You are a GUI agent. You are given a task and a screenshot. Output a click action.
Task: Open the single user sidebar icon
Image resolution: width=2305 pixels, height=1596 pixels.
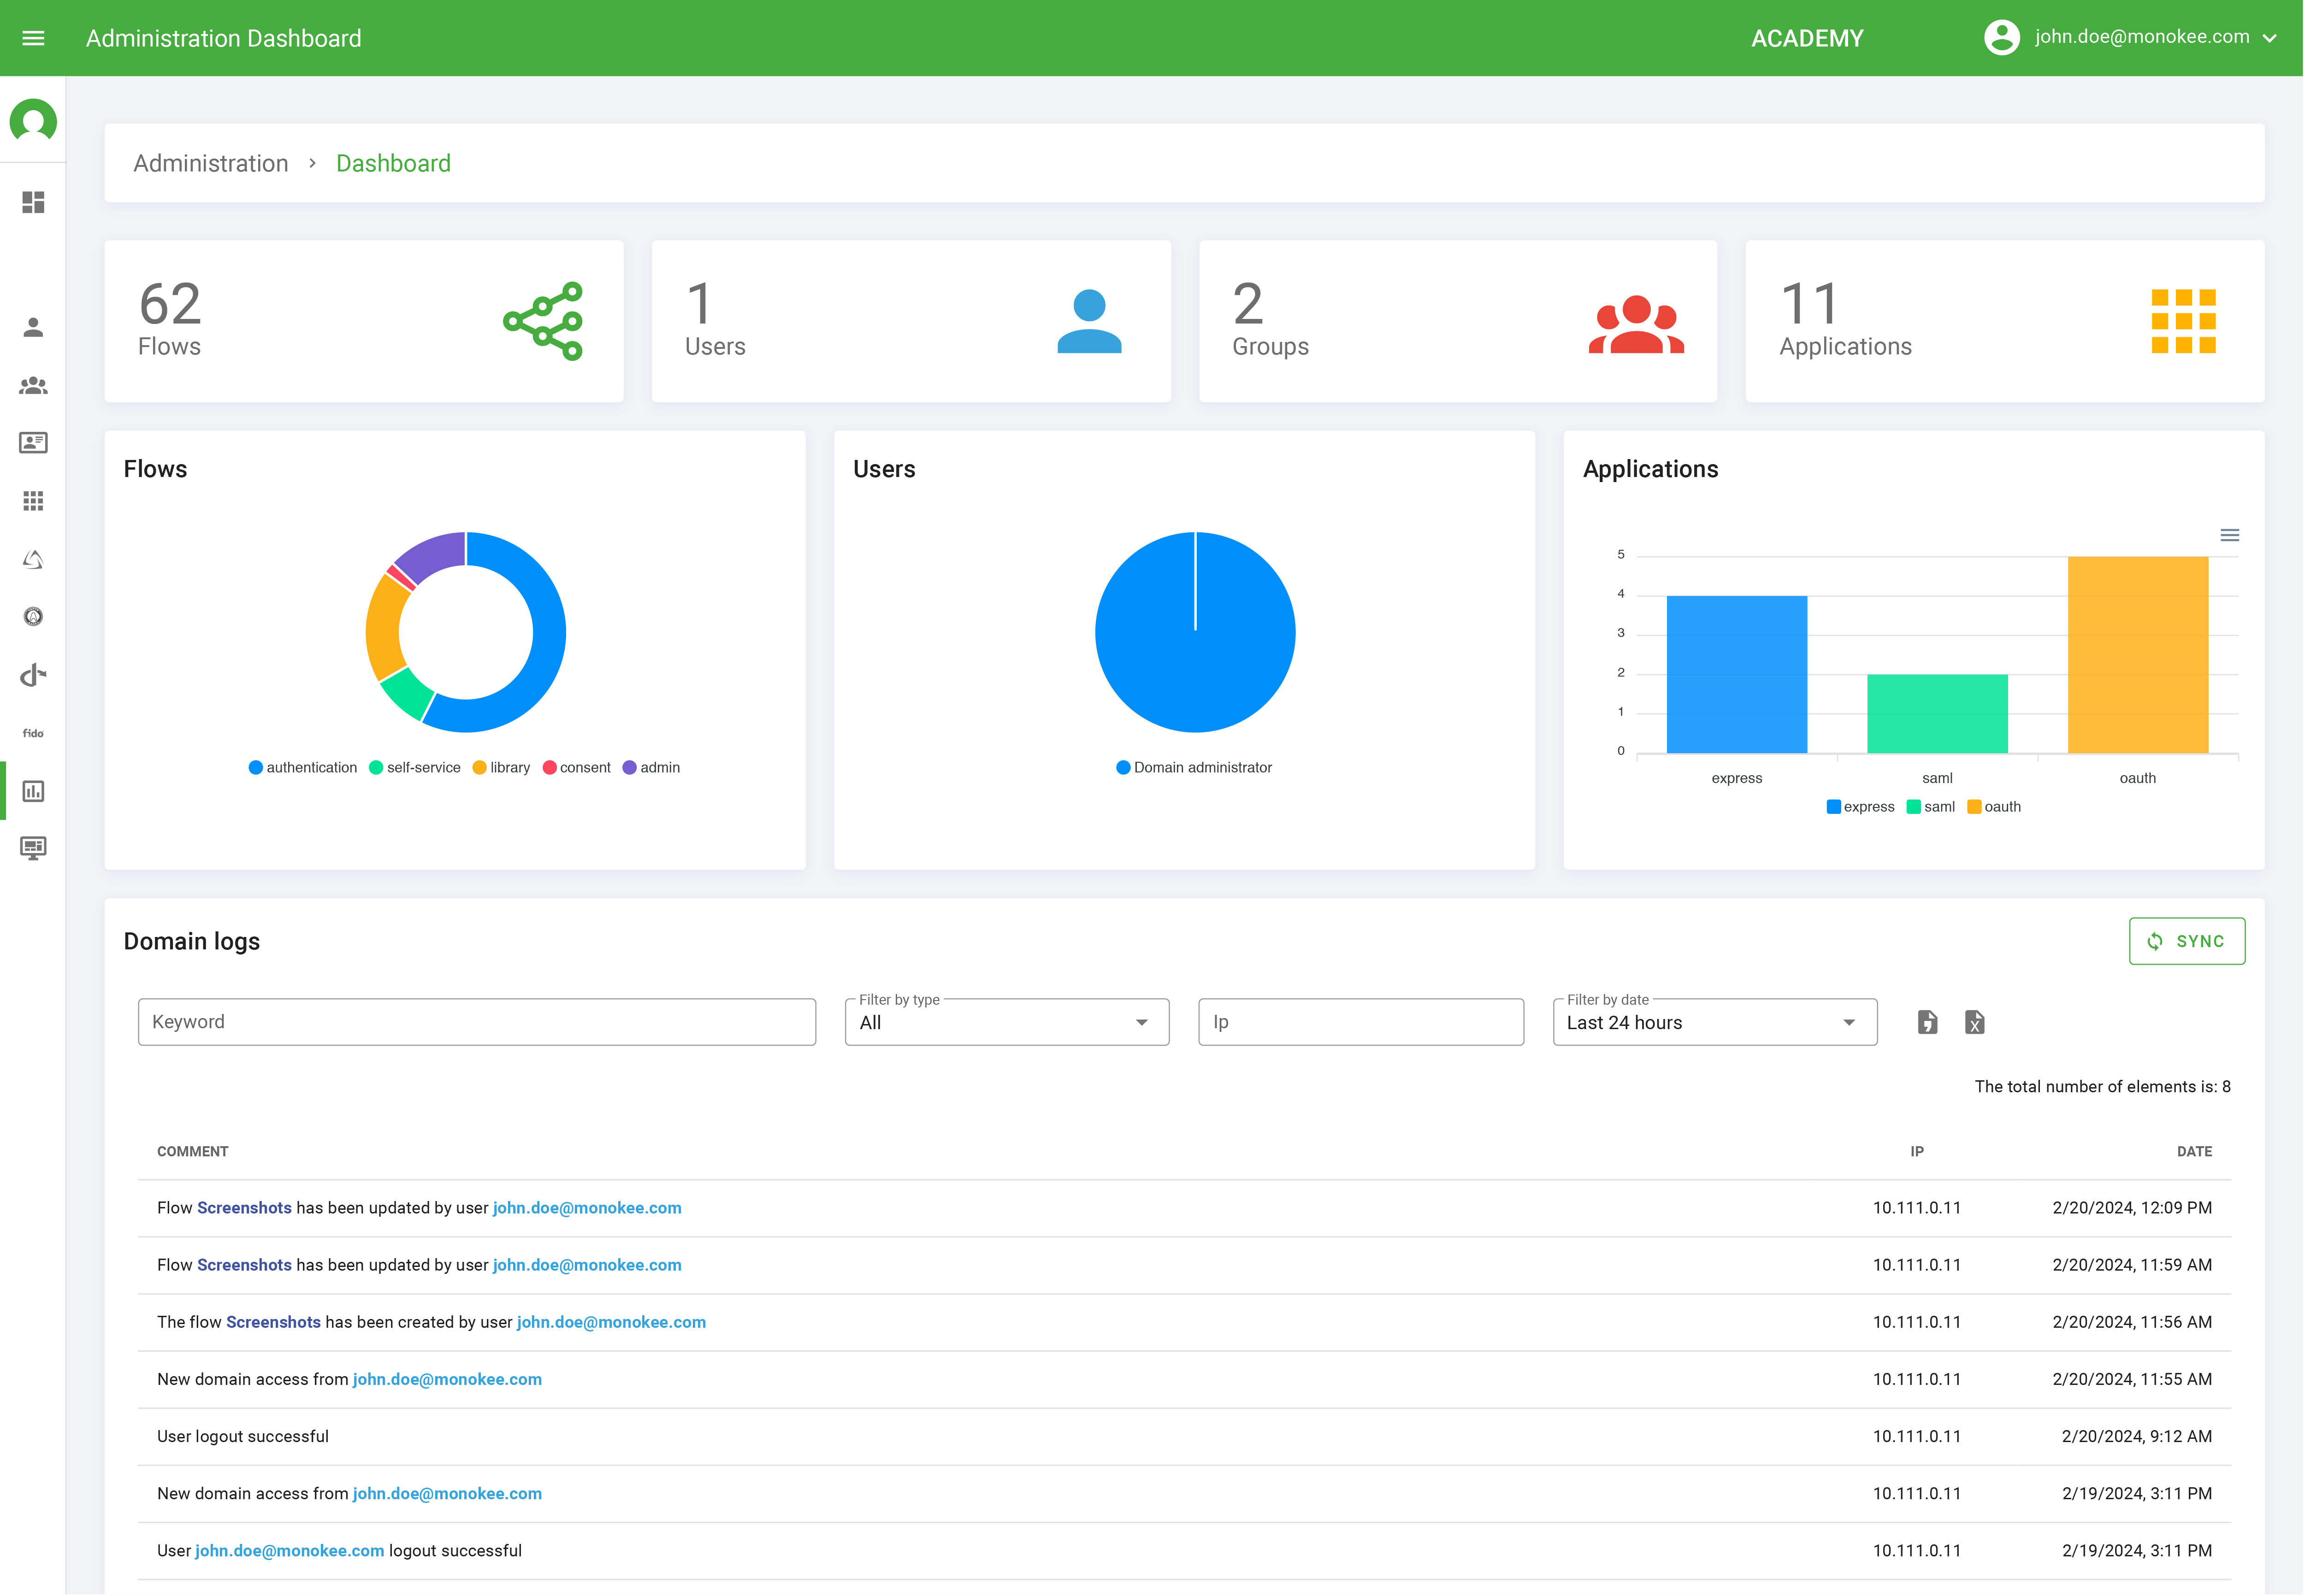pyautogui.click(x=33, y=327)
